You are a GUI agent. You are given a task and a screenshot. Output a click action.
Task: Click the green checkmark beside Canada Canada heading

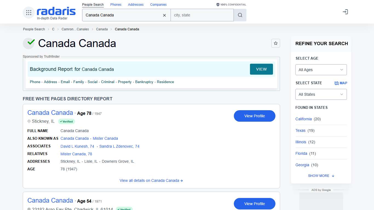click(29, 43)
